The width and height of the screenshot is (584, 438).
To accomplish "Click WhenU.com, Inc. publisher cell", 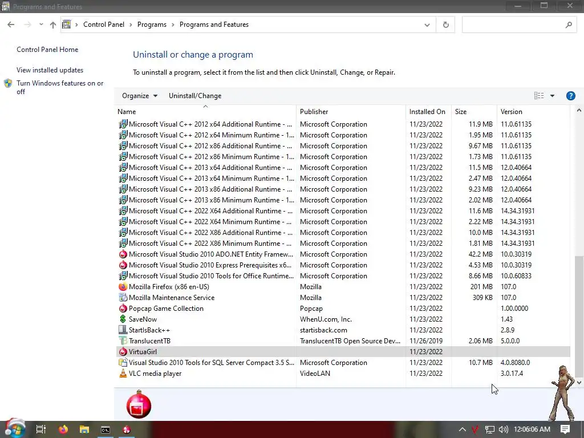I will pos(326,319).
